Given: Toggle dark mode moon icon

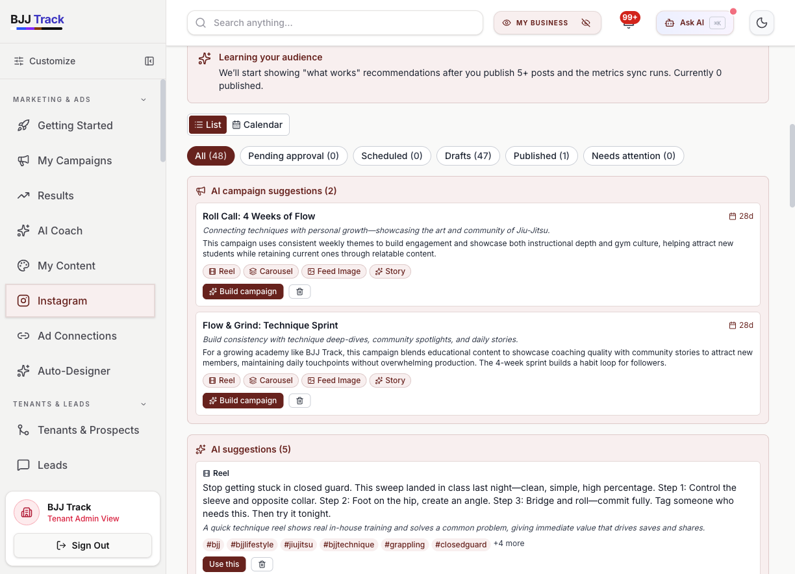Looking at the screenshot, I should 762,23.
